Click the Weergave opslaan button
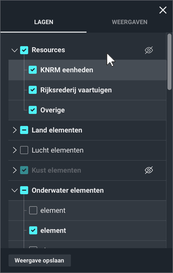This screenshot has height=273, width=173. coord(39,260)
